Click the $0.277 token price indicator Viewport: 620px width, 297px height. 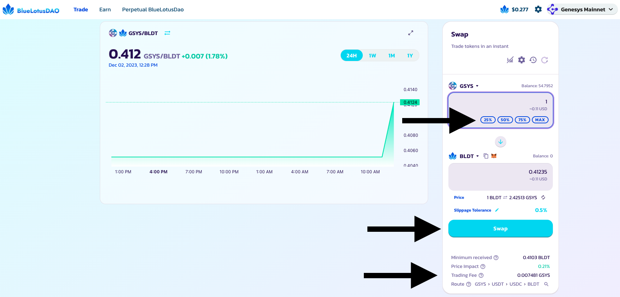pyautogui.click(x=514, y=10)
